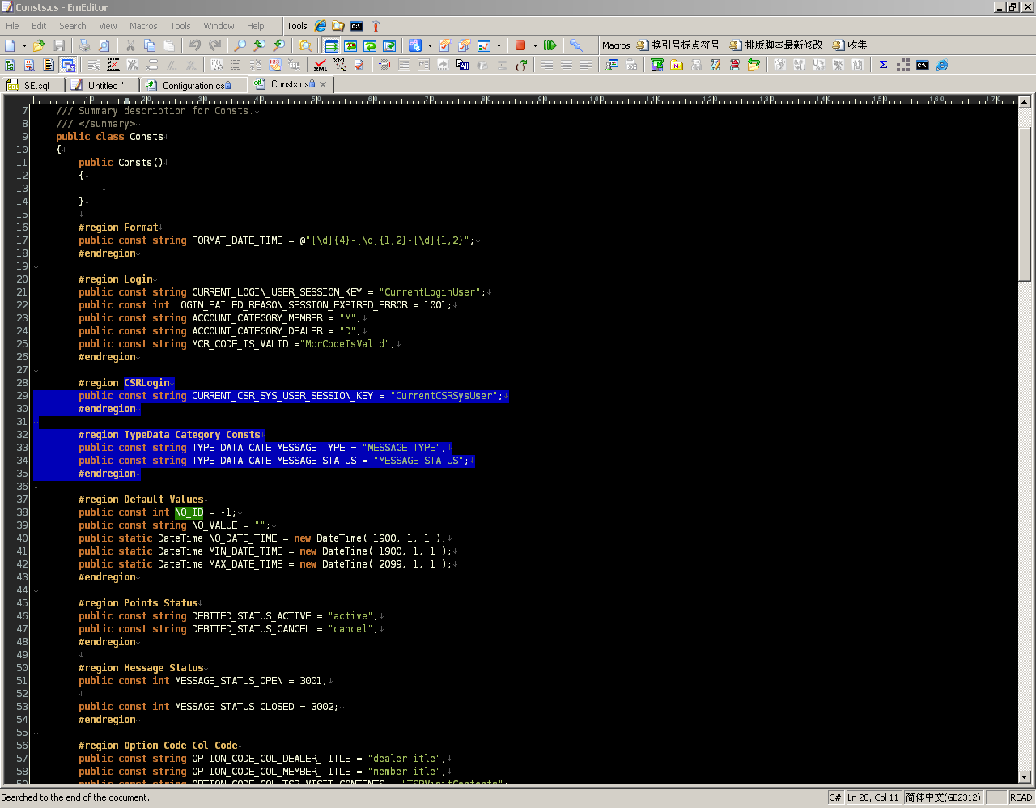Click the Open file toolbar icon
The height and width of the screenshot is (808, 1036).
click(x=38, y=45)
